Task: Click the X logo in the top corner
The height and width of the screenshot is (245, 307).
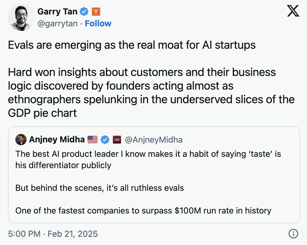Action: tap(293, 11)
